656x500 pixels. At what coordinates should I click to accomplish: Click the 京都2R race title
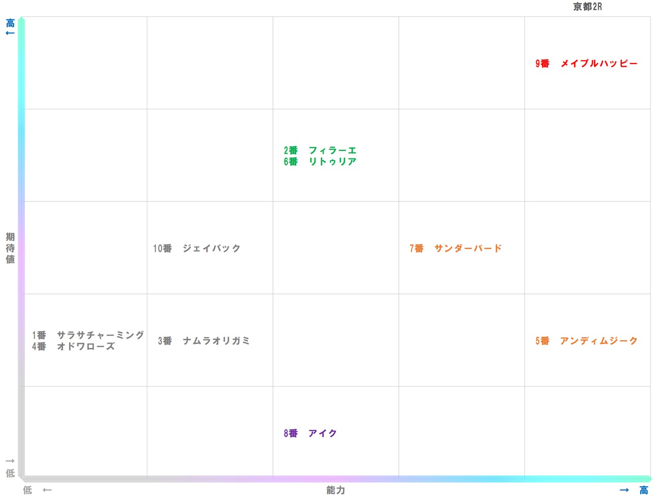click(x=587, y=7)
